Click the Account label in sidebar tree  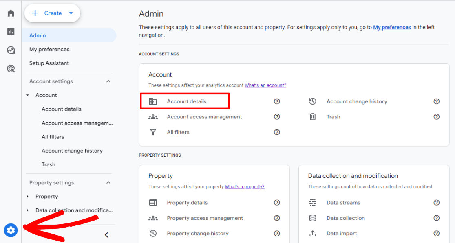46,95
